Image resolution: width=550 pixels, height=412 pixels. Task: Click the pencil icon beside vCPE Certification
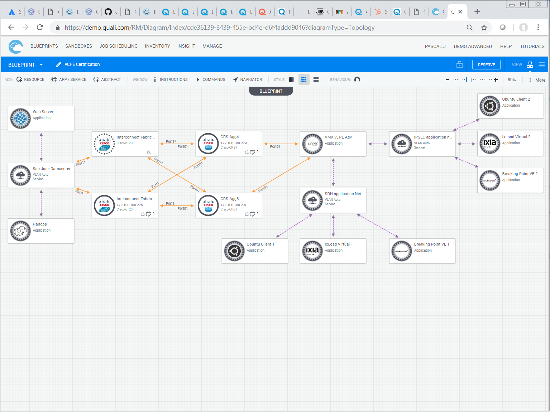(x=58, y=65)
